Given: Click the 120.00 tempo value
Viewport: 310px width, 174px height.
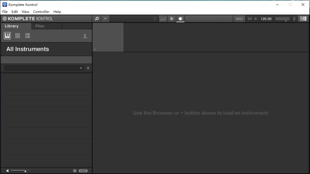Looking at the screenshot, I should click(x=266, y=19).
